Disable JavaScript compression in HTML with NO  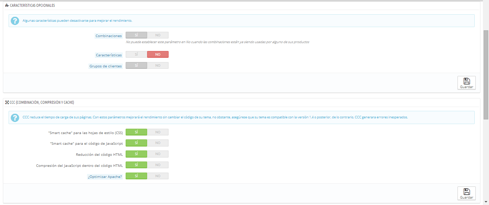[x=158, y=165]
